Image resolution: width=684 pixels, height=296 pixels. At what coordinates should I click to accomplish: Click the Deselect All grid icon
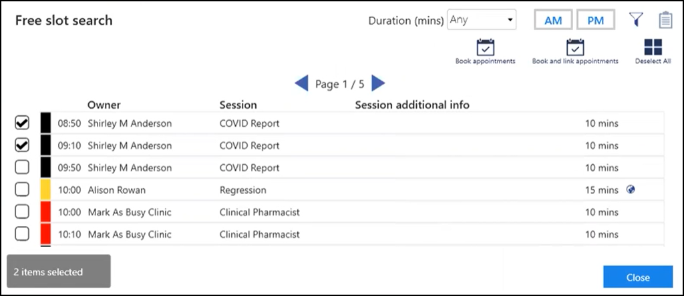653,47
